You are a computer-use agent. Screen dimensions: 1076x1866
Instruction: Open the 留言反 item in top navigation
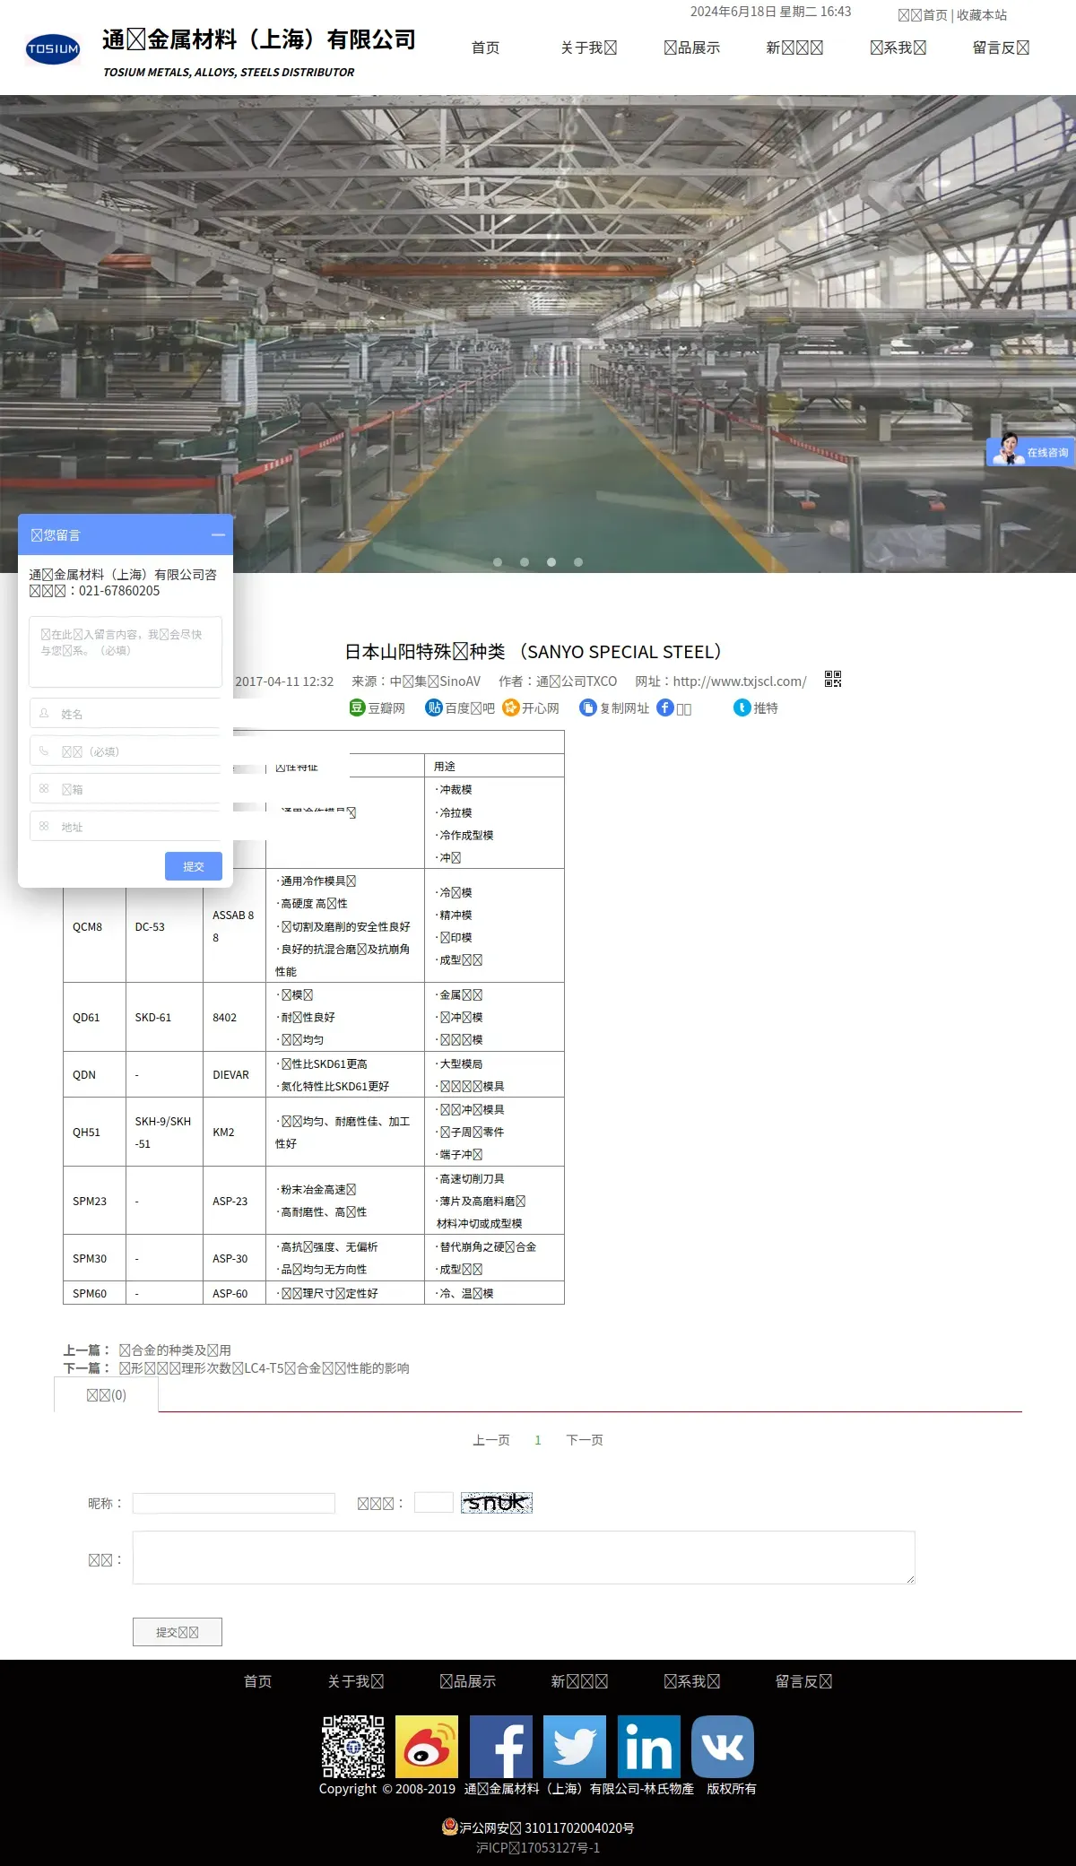1001,48
